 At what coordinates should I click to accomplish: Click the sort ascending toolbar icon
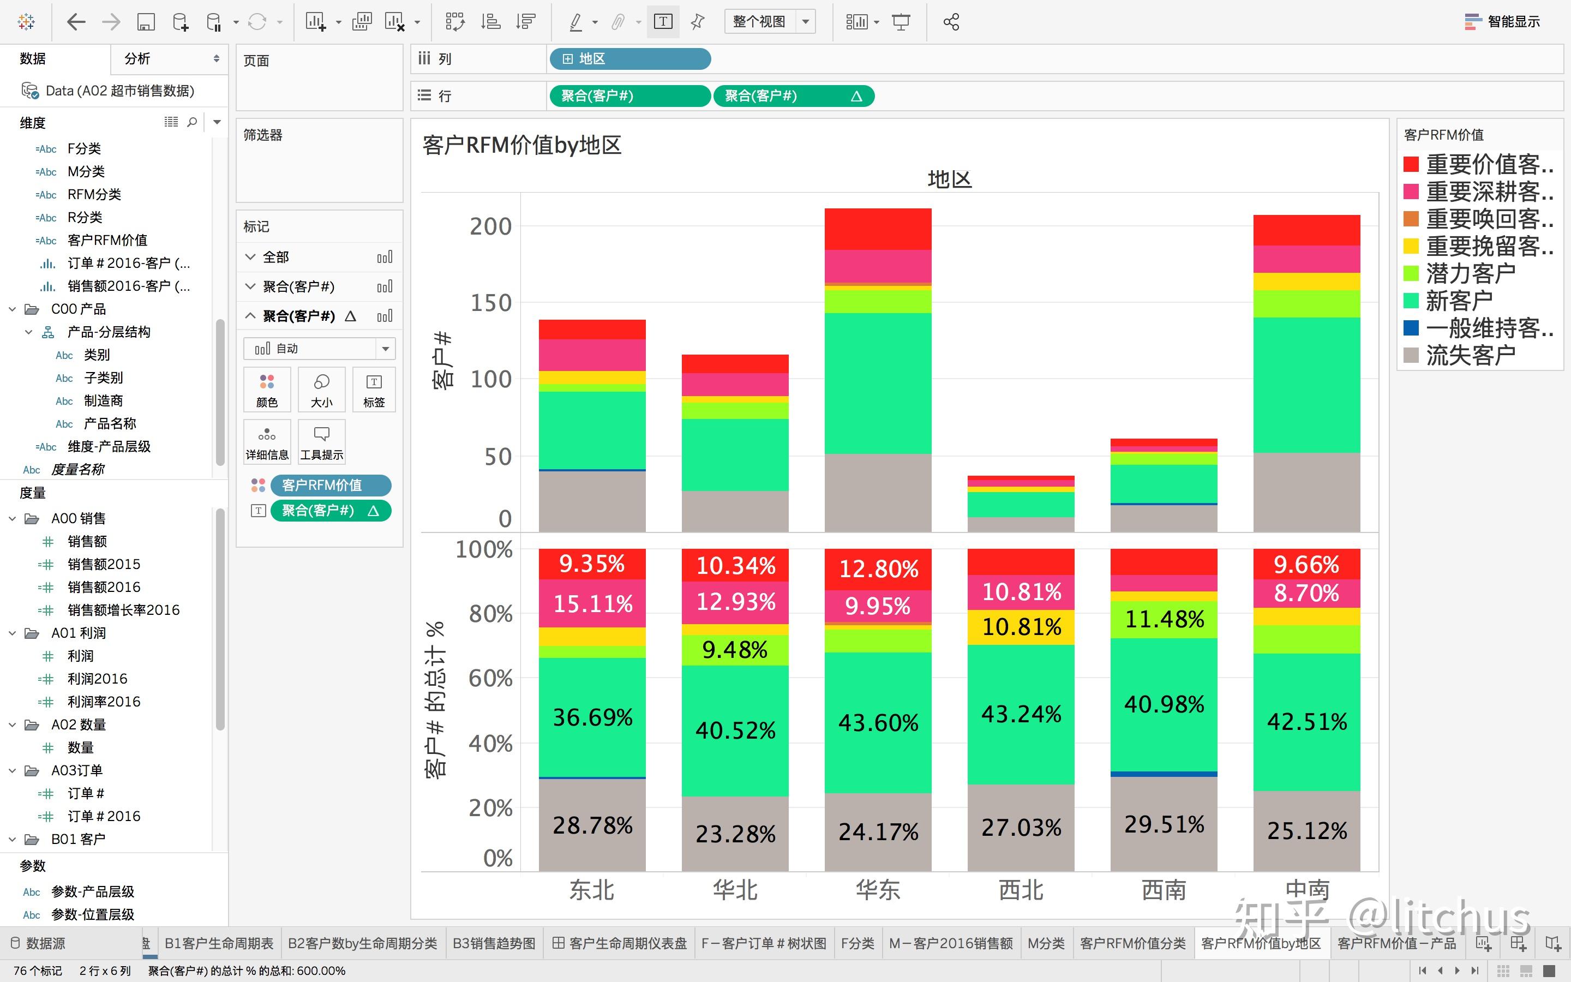click(490, 22)
